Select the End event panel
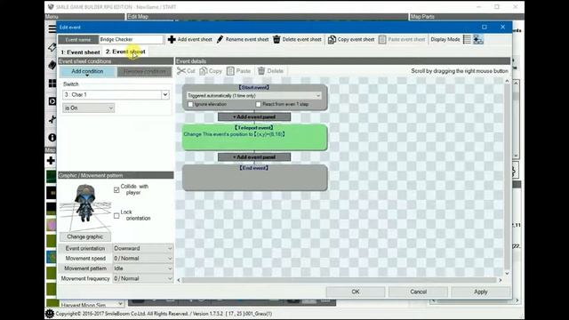The width and height of the screenshot is (569, 320). (x=255, y=178)
